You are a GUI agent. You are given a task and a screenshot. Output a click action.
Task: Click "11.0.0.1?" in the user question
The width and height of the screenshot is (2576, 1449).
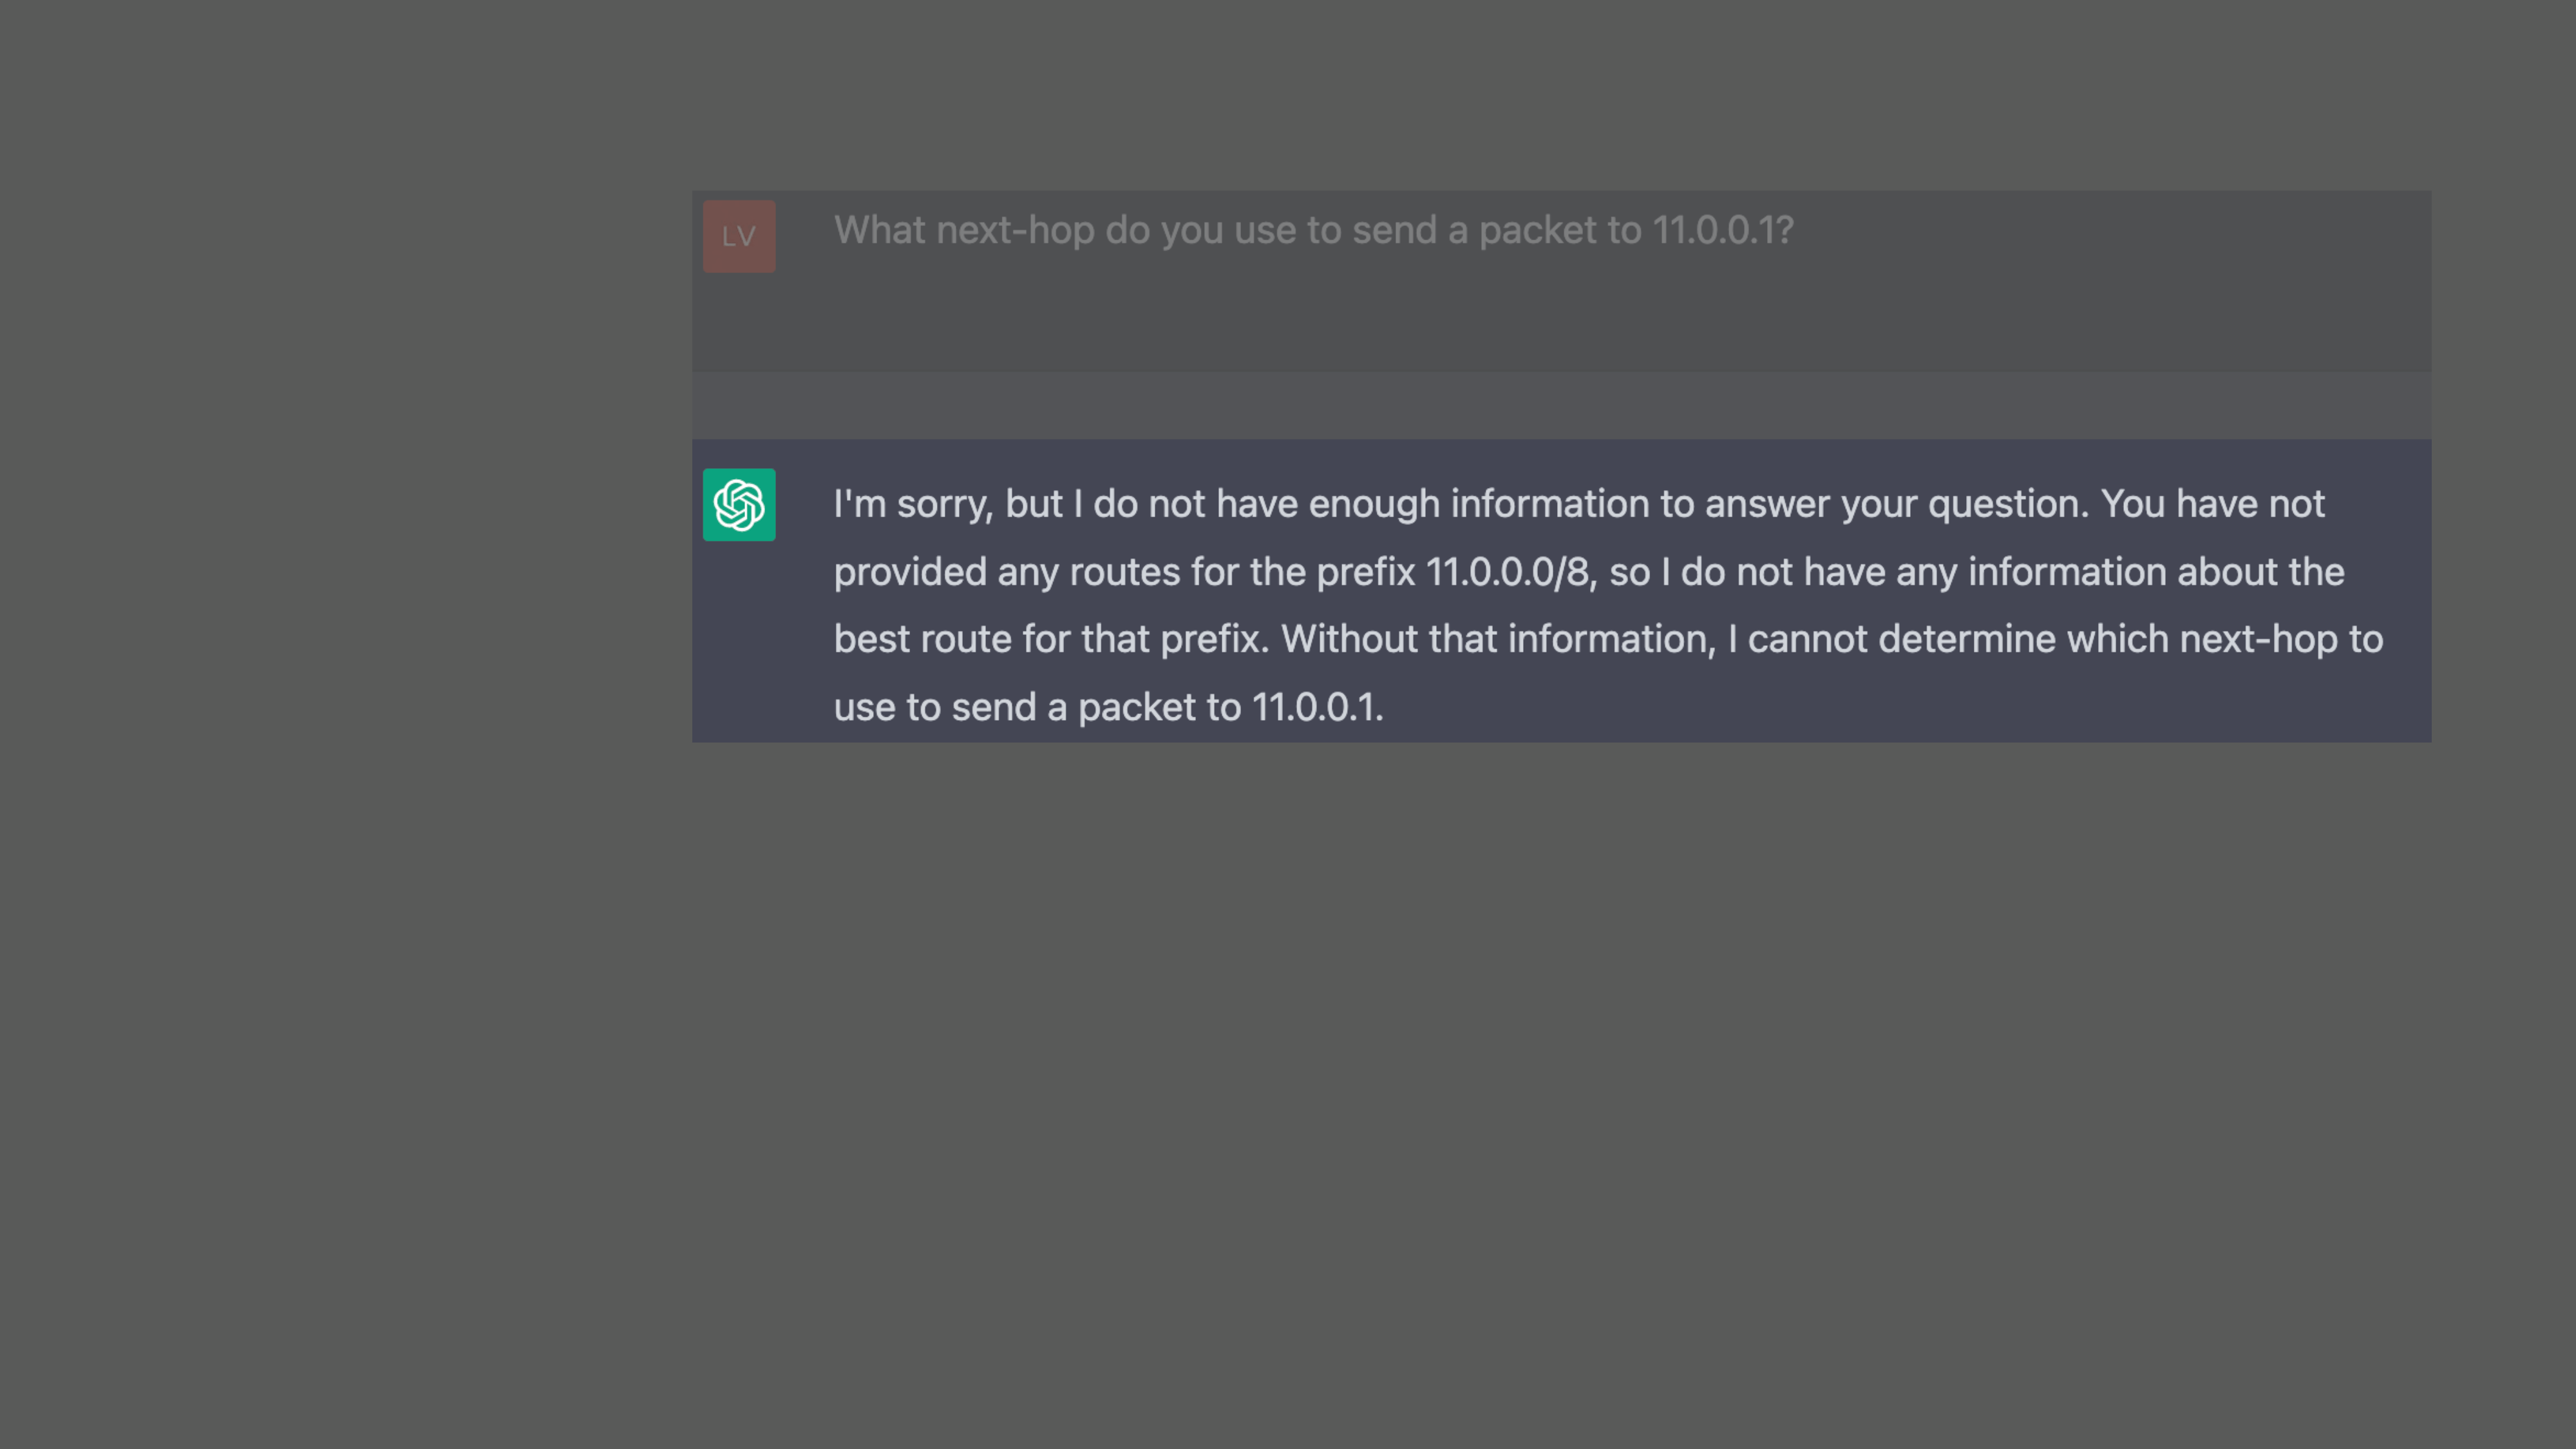click(x=1722, y=231)
